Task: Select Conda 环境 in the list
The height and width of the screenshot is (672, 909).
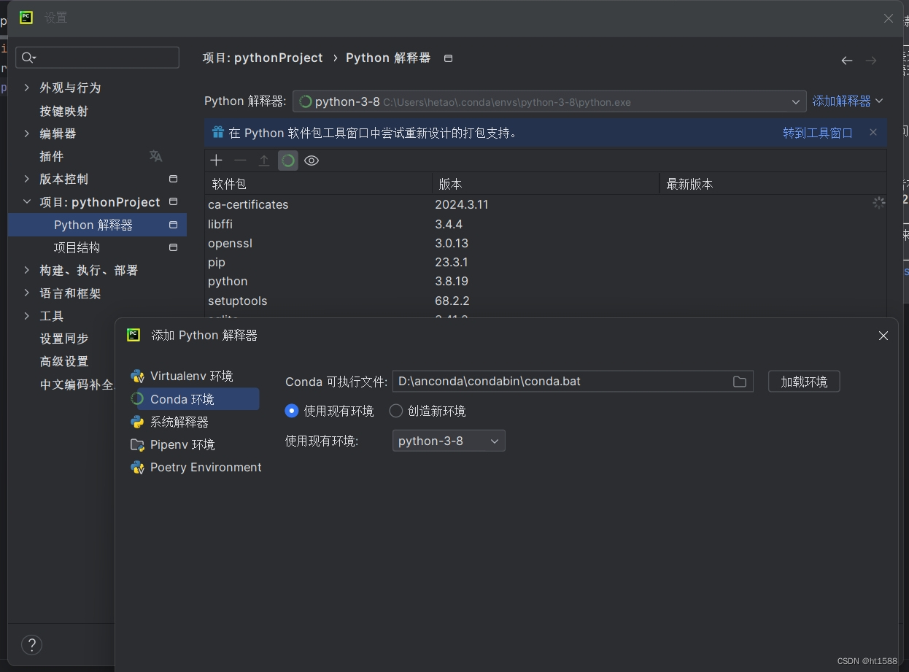Action: tap(193, 399)
